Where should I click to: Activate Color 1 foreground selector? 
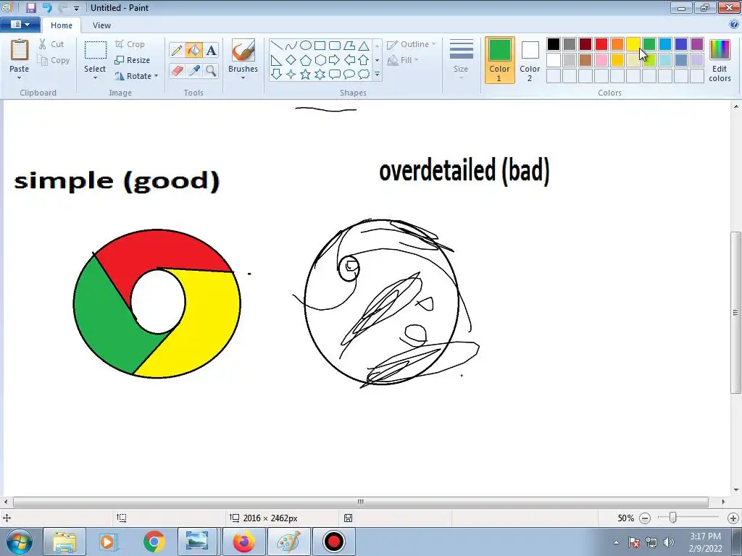(x=499, y=60)
